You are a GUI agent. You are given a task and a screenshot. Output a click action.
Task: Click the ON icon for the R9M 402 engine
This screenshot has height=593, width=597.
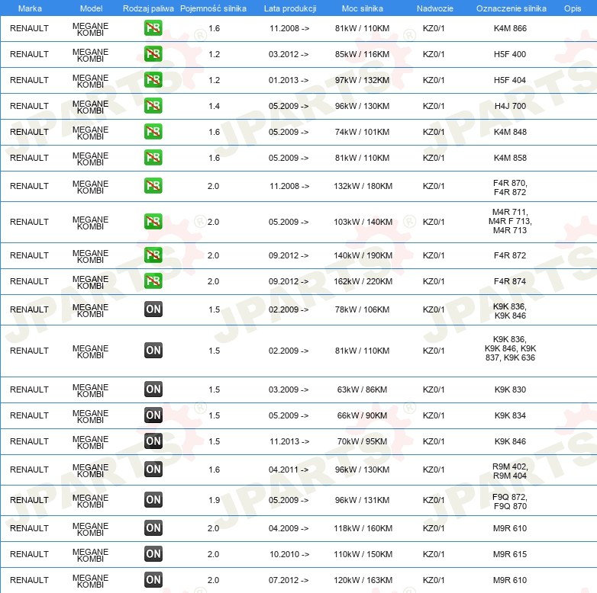153,470
